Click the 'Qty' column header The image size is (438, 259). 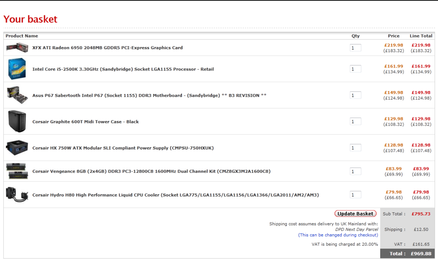355,36
